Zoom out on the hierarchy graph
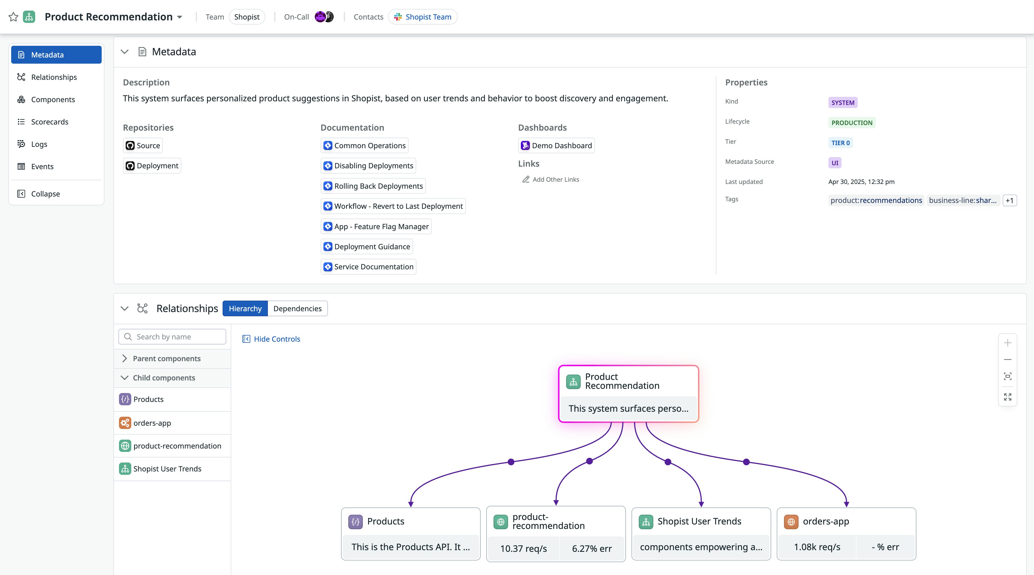The height and width of the screenshot is (575, 1034). coord(1007,360)
